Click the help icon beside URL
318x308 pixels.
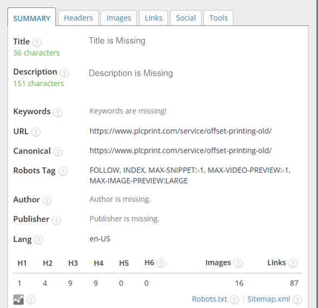36,132
